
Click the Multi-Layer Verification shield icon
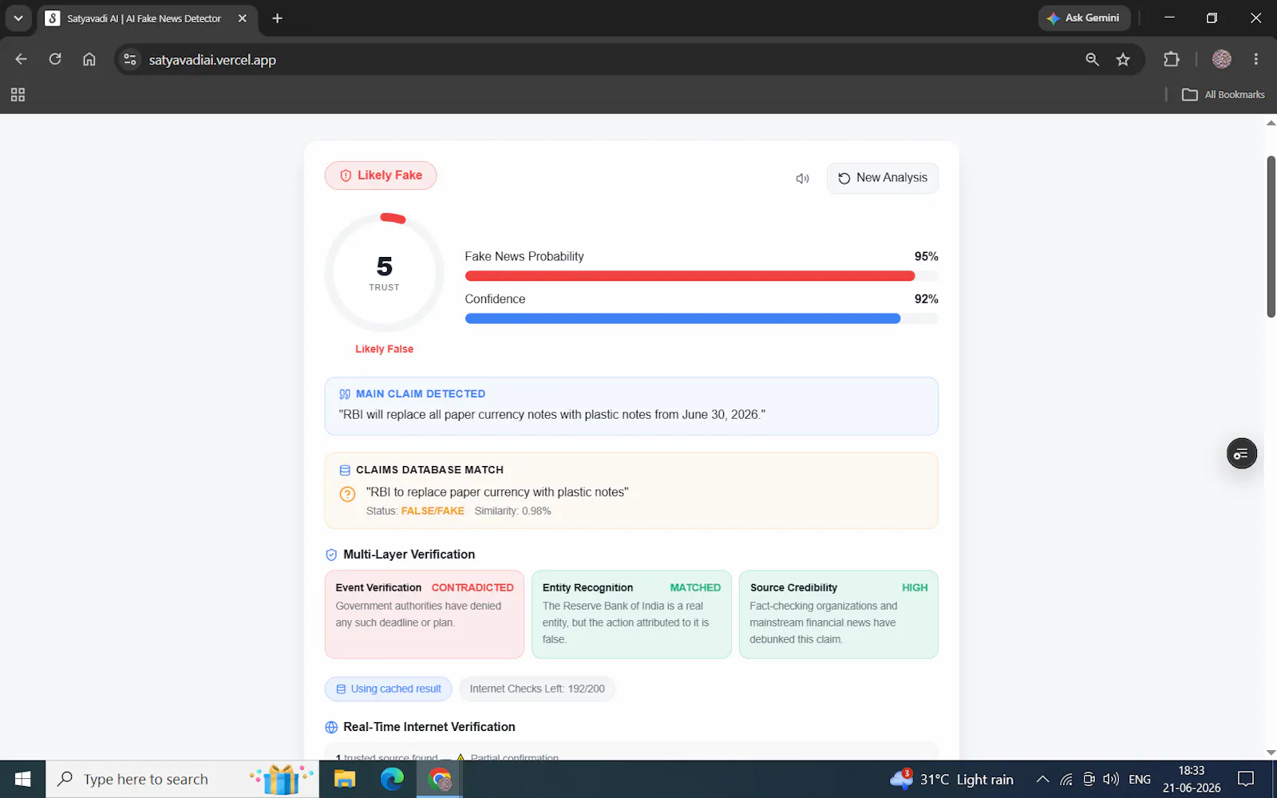pos(331,555)
